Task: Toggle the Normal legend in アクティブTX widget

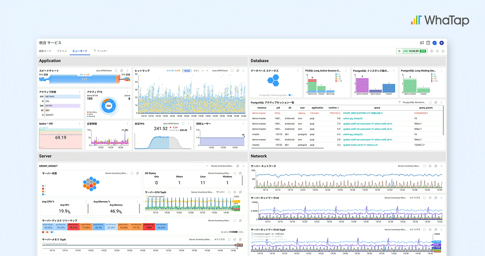Action: [92, 116]
